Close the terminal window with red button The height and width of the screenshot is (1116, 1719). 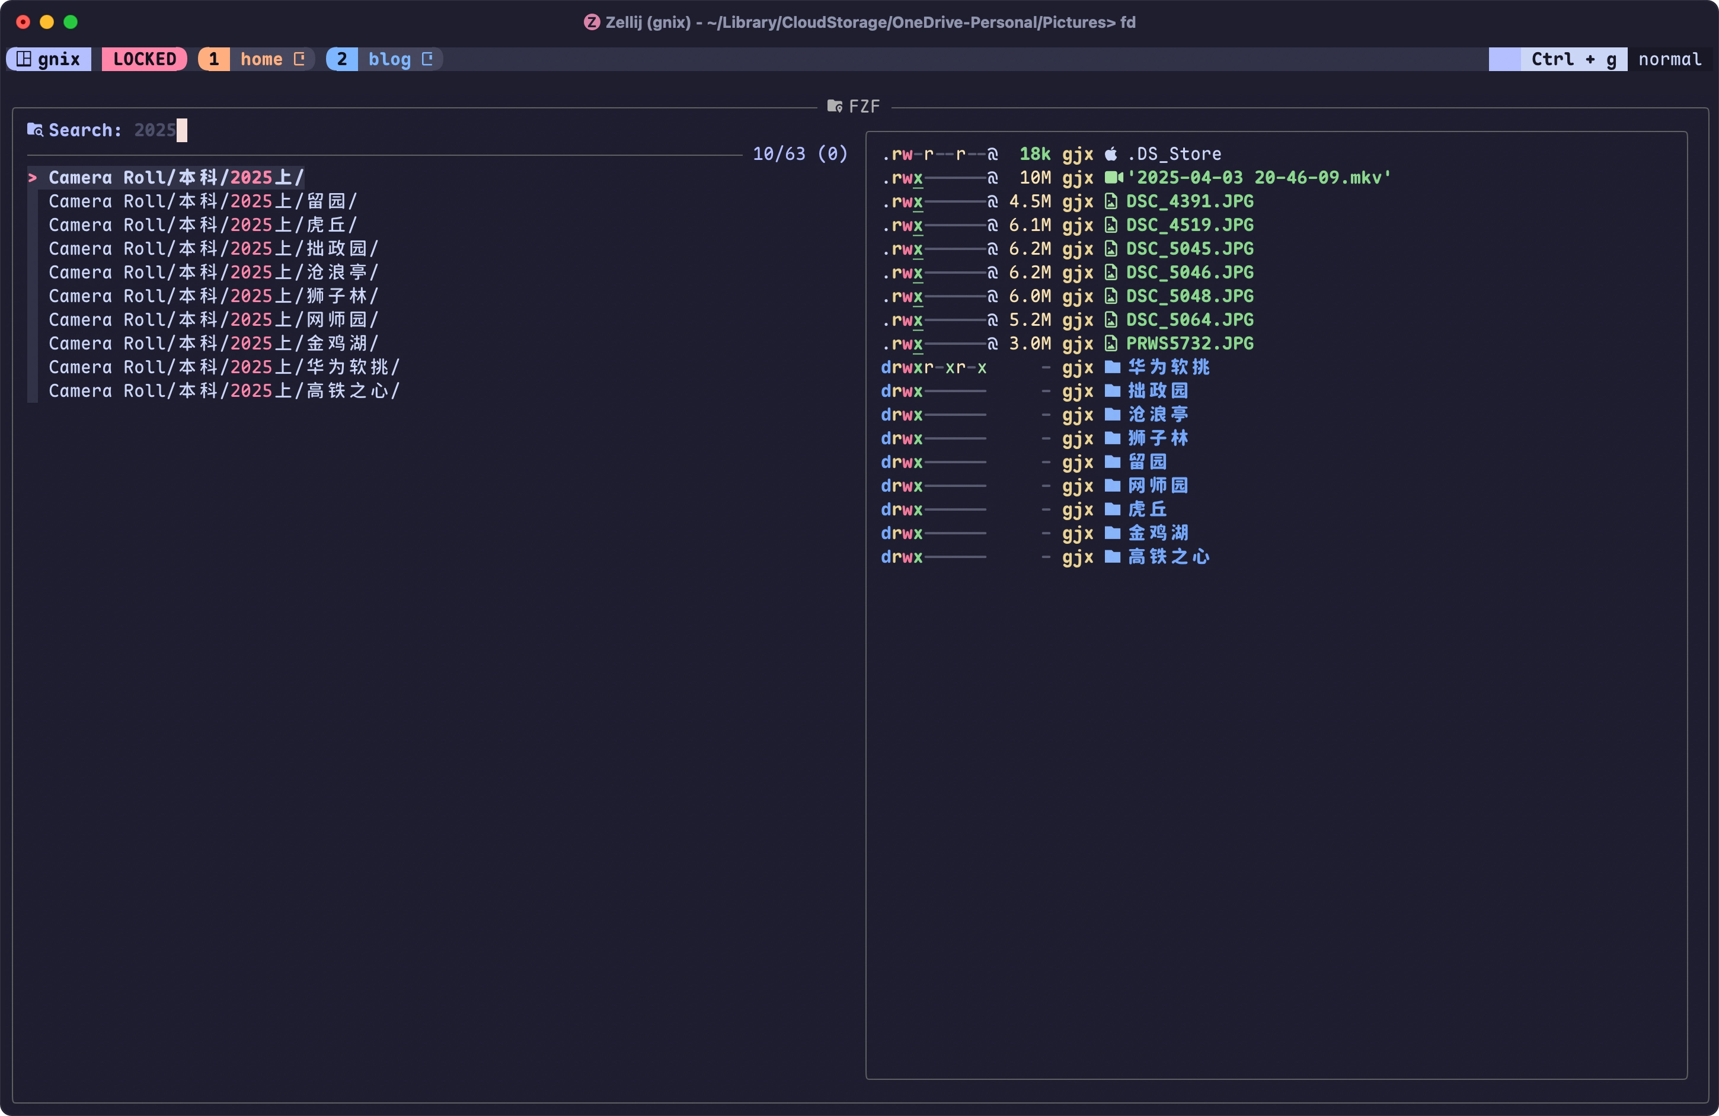[23, 23]
